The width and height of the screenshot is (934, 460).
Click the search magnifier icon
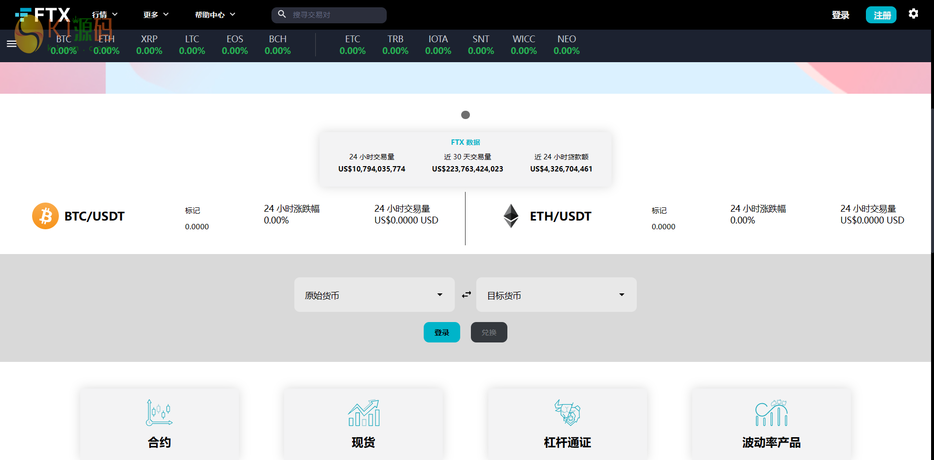(282, 15)
